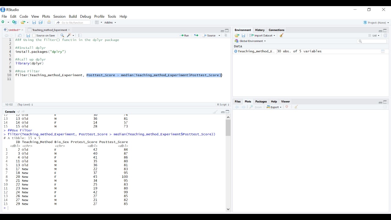391x220 pixels.
Task: Clear environment objects with the broom icon
Action: tap(282, 35)
